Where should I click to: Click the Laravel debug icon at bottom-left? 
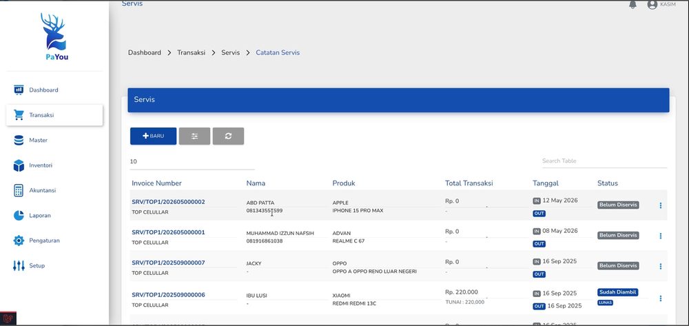click(x=8, y=318)
